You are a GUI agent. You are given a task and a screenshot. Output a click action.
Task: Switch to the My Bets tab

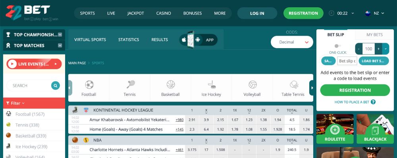tap(374, 35)
